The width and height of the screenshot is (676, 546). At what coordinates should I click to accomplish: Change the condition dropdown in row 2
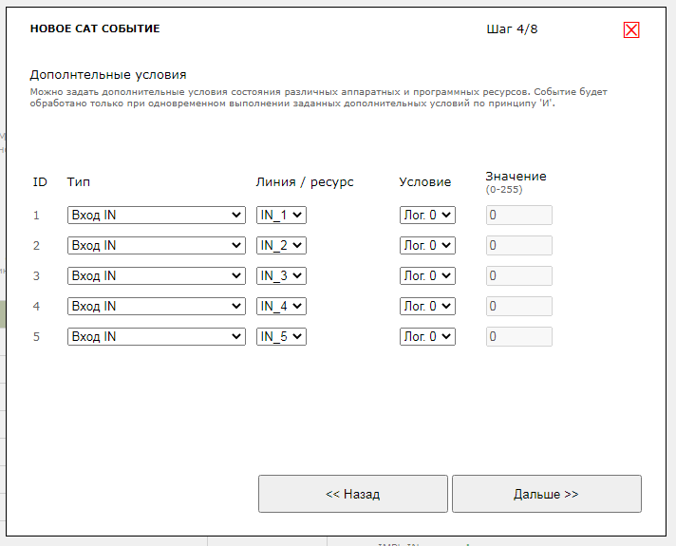point(427,246)
